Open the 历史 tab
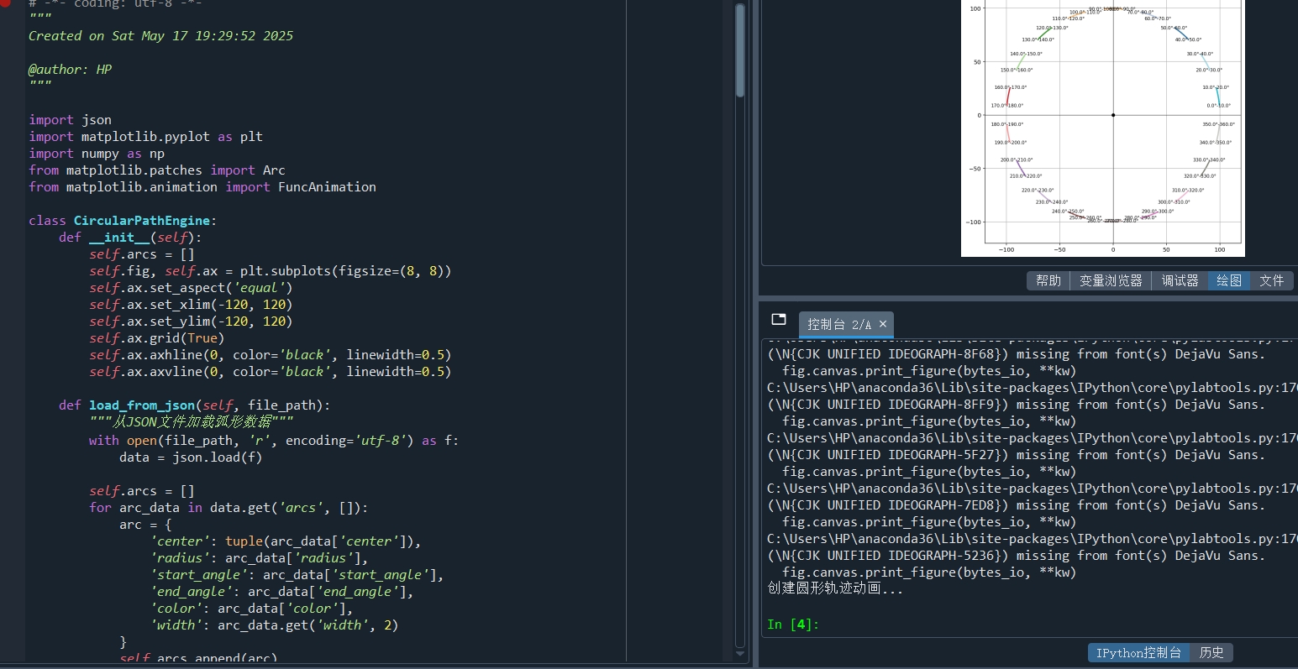The width and height of the screenshot is (1298, 669). click(x=1211, y=653)
